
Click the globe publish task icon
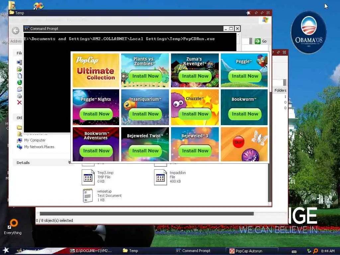[20, 82]
